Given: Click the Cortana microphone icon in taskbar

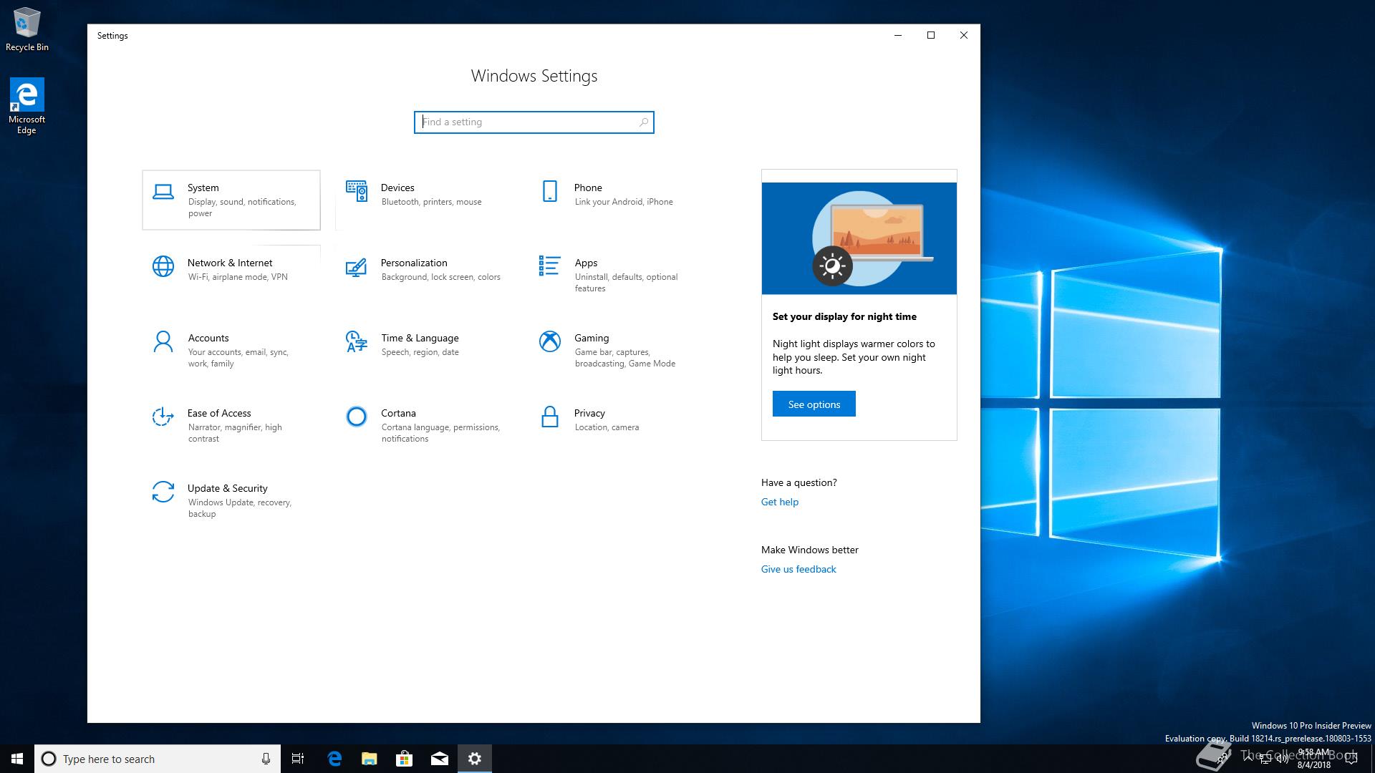Looking at the screenshot, I should [266, 759].
